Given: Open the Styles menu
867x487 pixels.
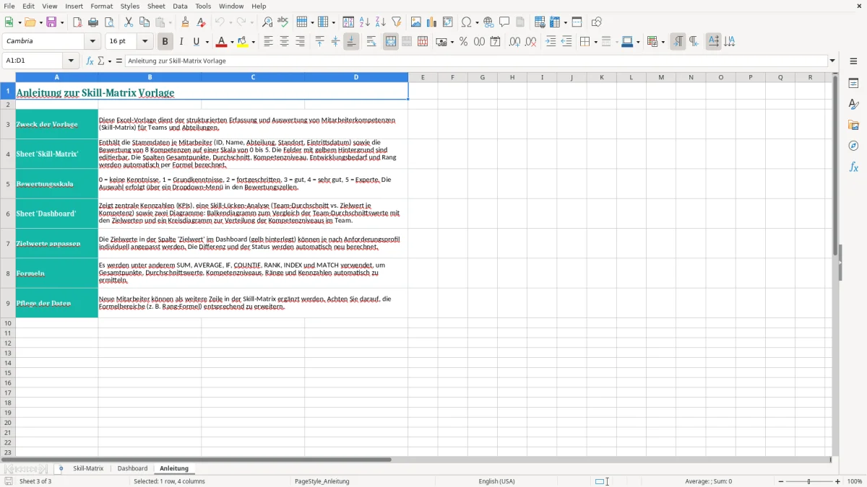Looking at the screenshot, I should click(x=130, y=6).
